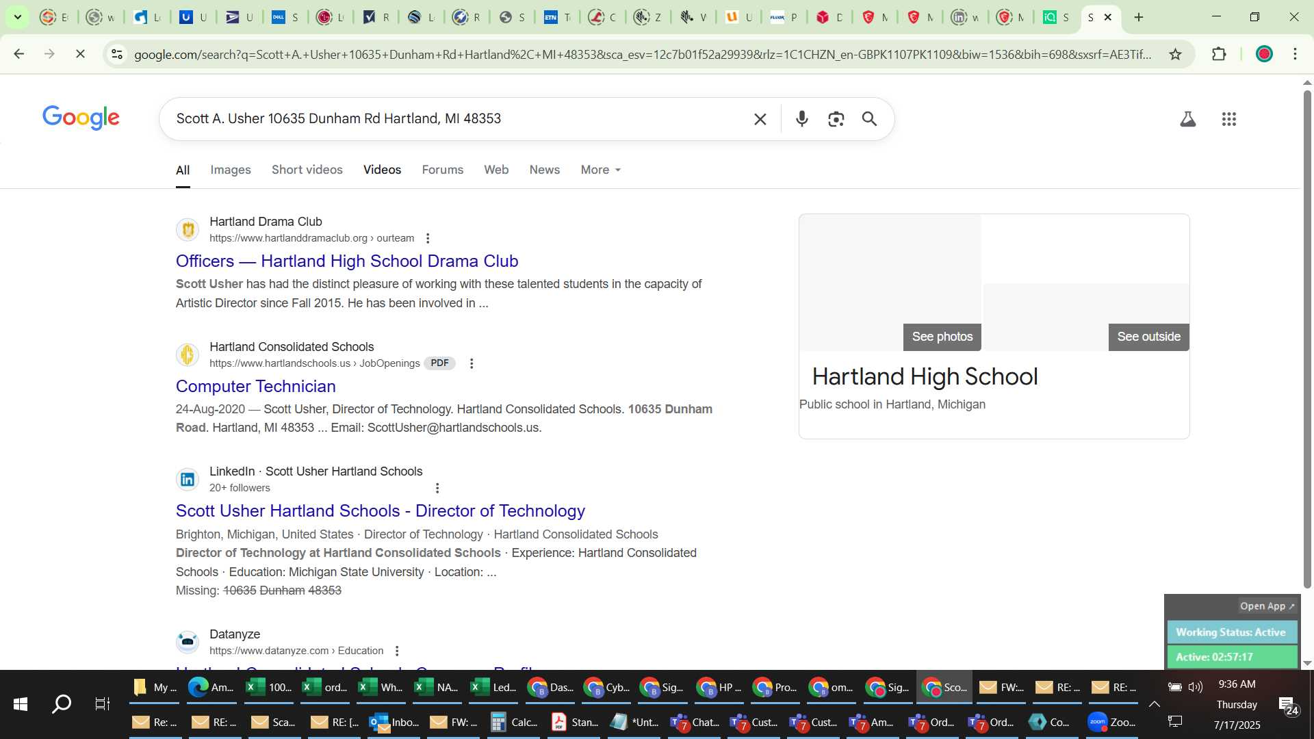Switch to the Images tab
The width and height of the screenshot is (1314, 739).
pos(231,170)
